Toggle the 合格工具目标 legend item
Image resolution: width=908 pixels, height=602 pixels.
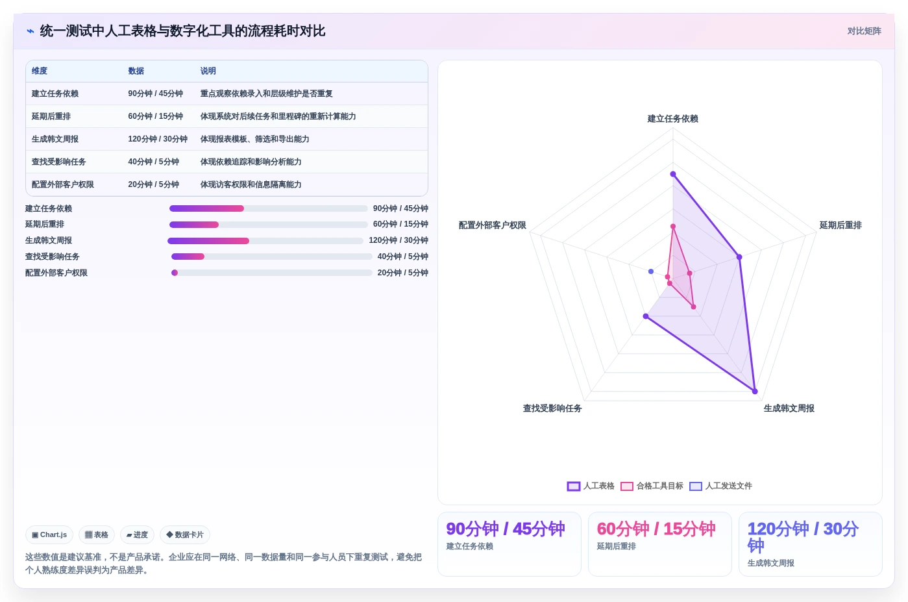click(652, 486)
